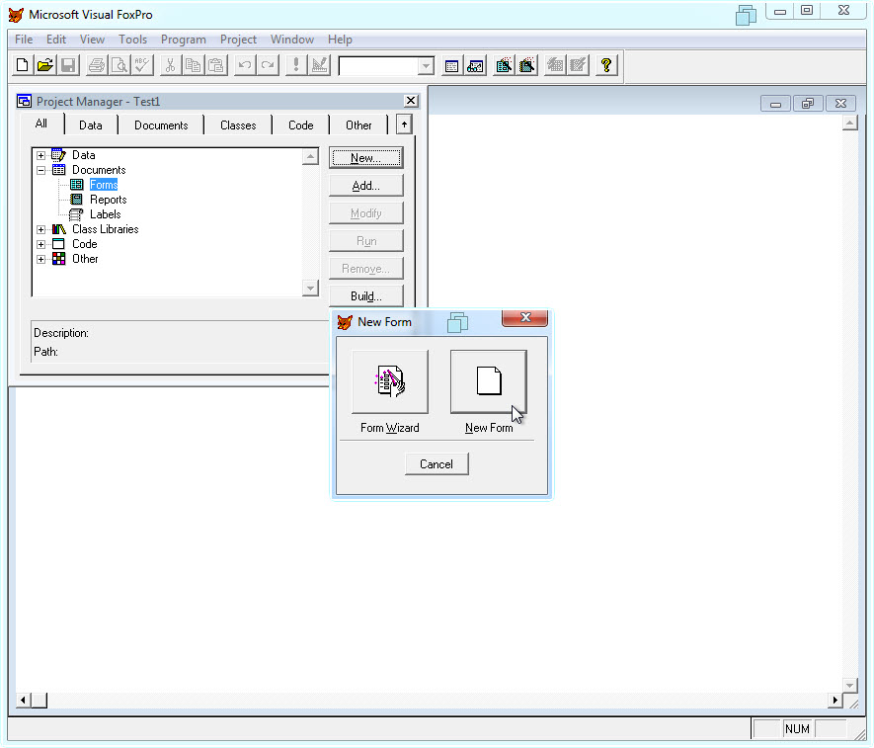Click the Save floppy disk icon
The image size is (874, 748).
pos(68,65)
